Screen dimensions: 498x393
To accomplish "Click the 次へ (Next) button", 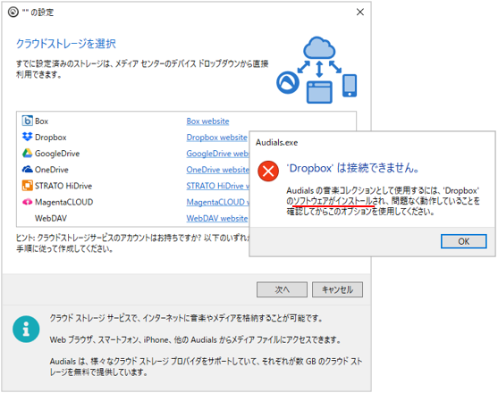I will (282, 289).
